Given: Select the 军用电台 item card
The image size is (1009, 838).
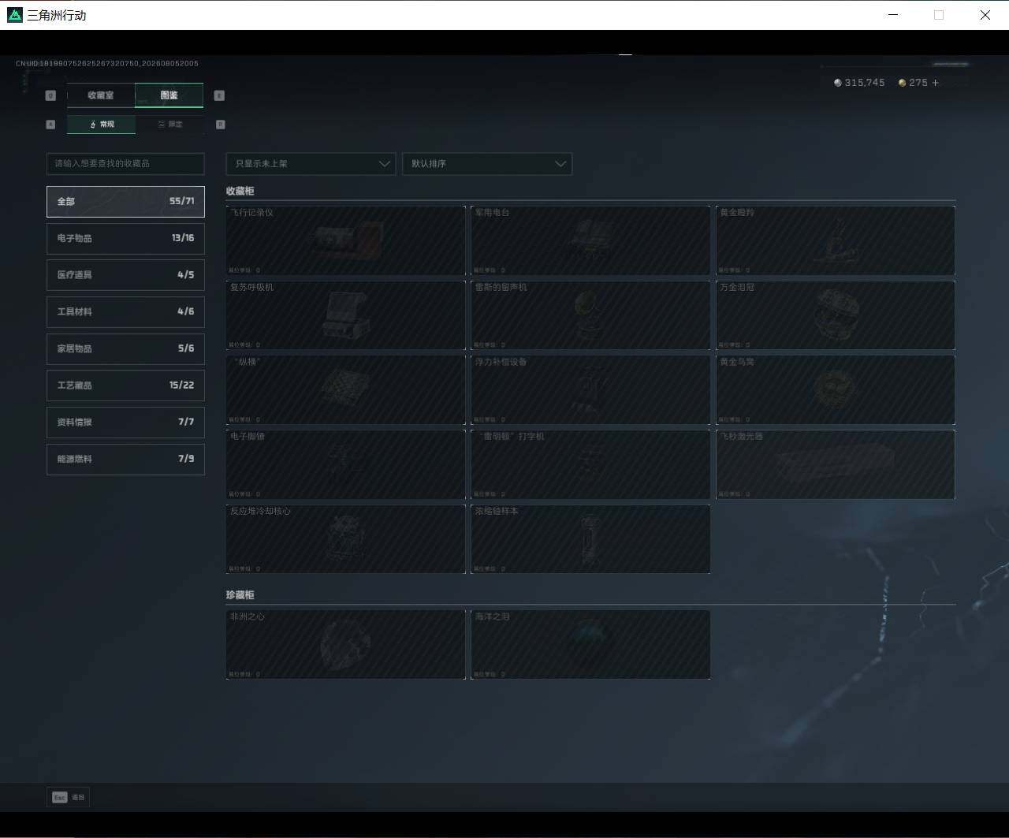Looking at the screenshot, I should (x=590, y=240).
